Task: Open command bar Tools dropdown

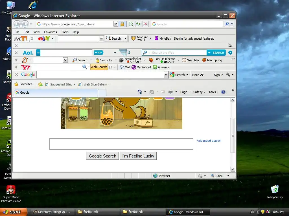Action: tap(213, 92)
